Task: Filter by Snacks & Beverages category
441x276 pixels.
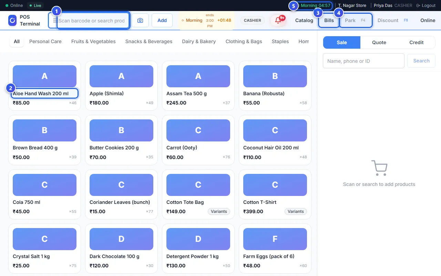Action: pos(149,41)
